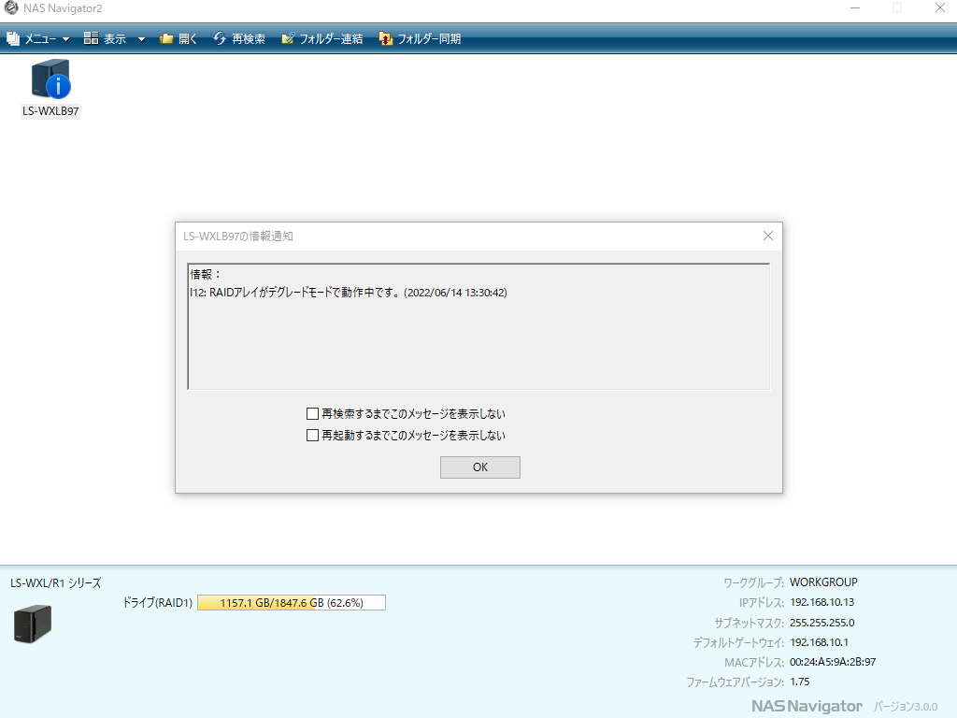Choose the 再検索 text label in toolbar
The width and height of the screenshot is (957, 718).
(248, 39)
